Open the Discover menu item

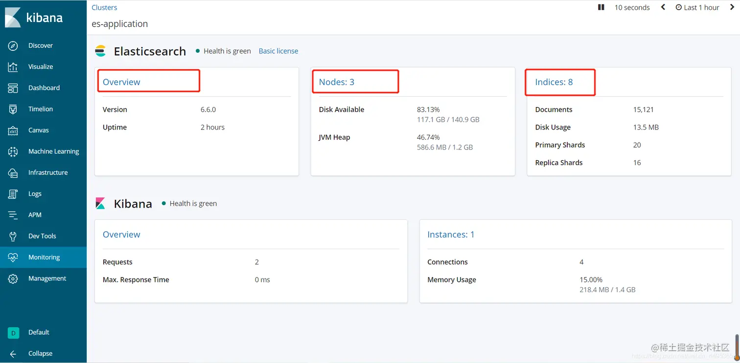[x=41, y=45]
